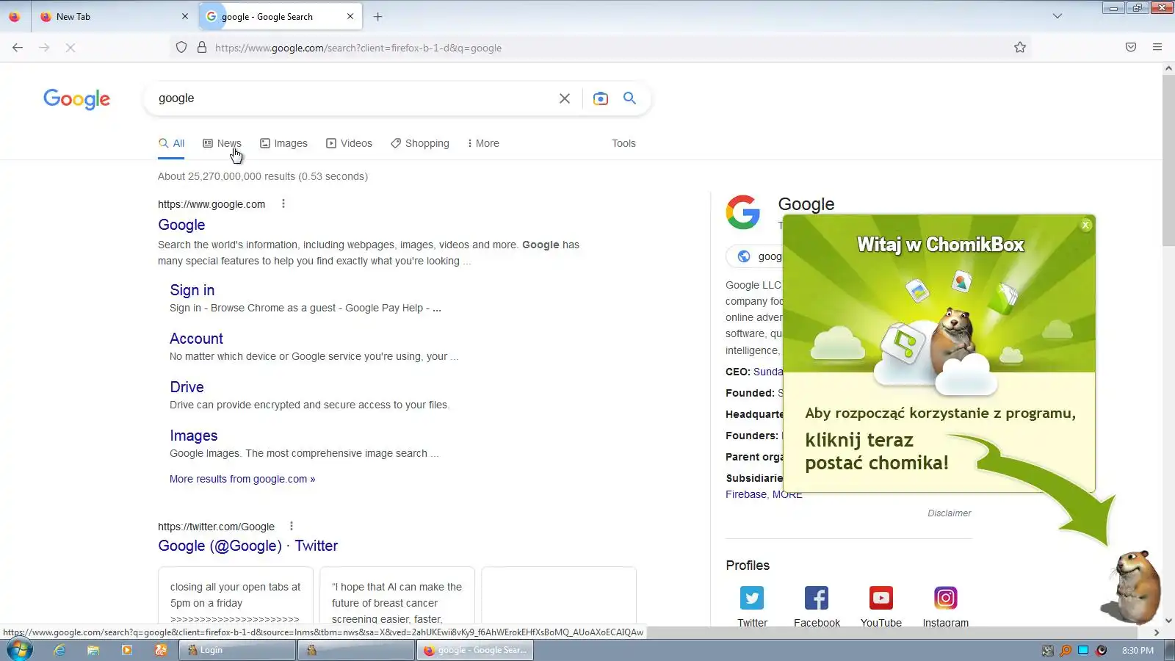Switch to the News results tab
Screen dimensions: 1175x661
click(222, 143)
